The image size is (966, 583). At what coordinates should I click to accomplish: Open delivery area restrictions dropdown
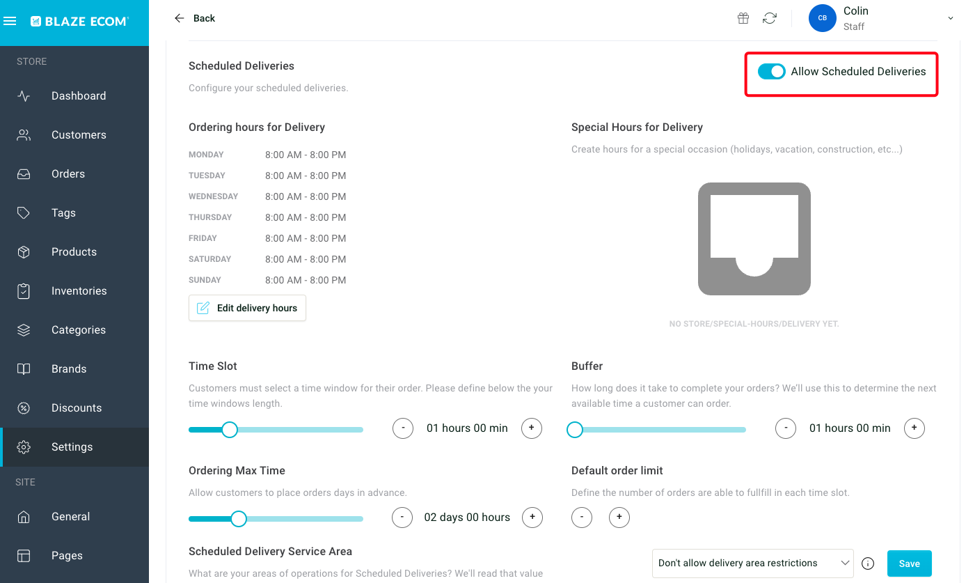coord(752,563)
